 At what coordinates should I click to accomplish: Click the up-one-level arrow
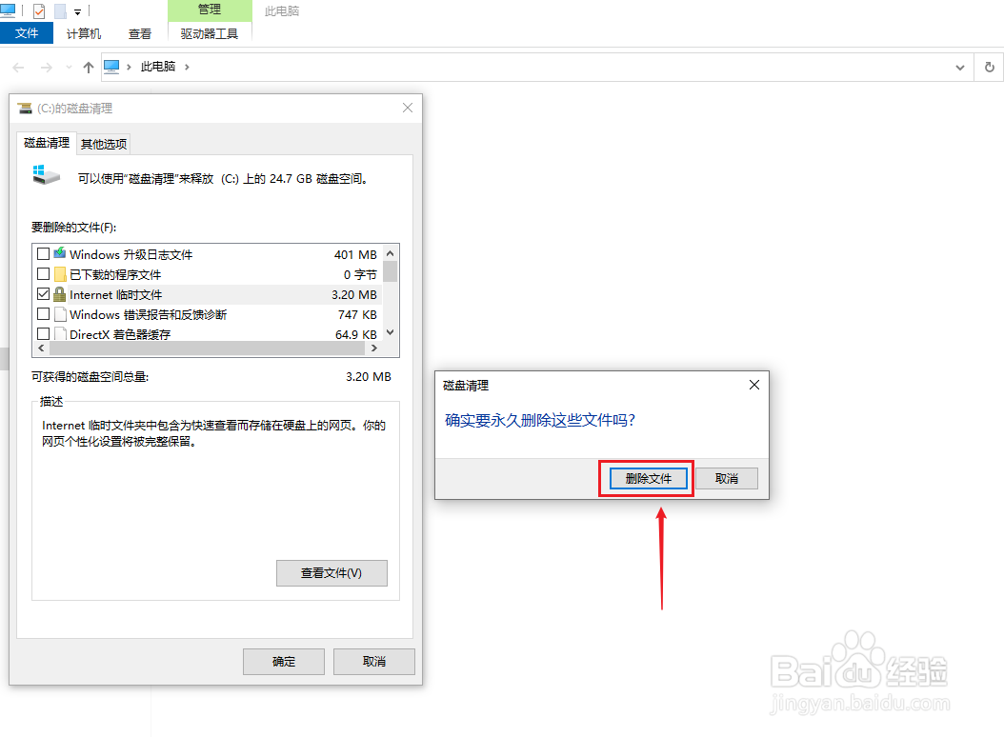(87, 67)
